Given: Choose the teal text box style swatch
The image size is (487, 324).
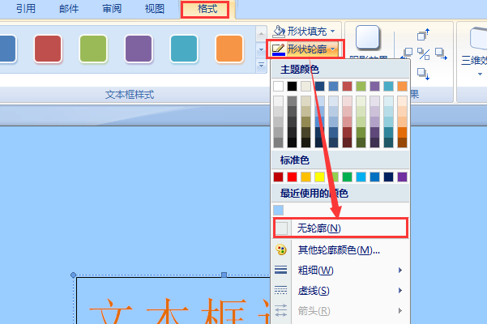Looking at the screenshot, I should point(184,49).
